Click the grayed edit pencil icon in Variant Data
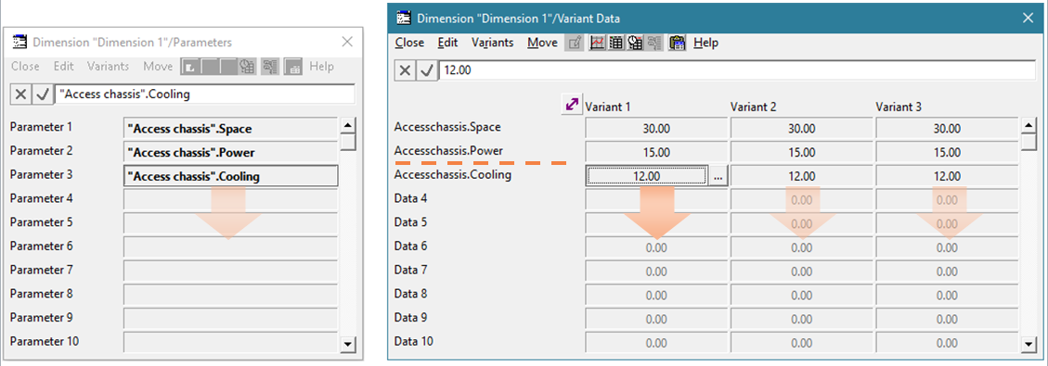This screenshot has height=366, width=1048. click(575, 43)
